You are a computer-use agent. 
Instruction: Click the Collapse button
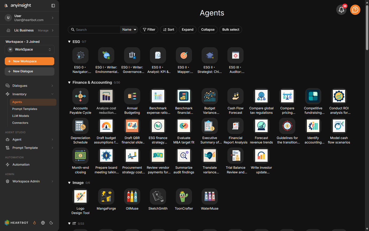[208, 30]
